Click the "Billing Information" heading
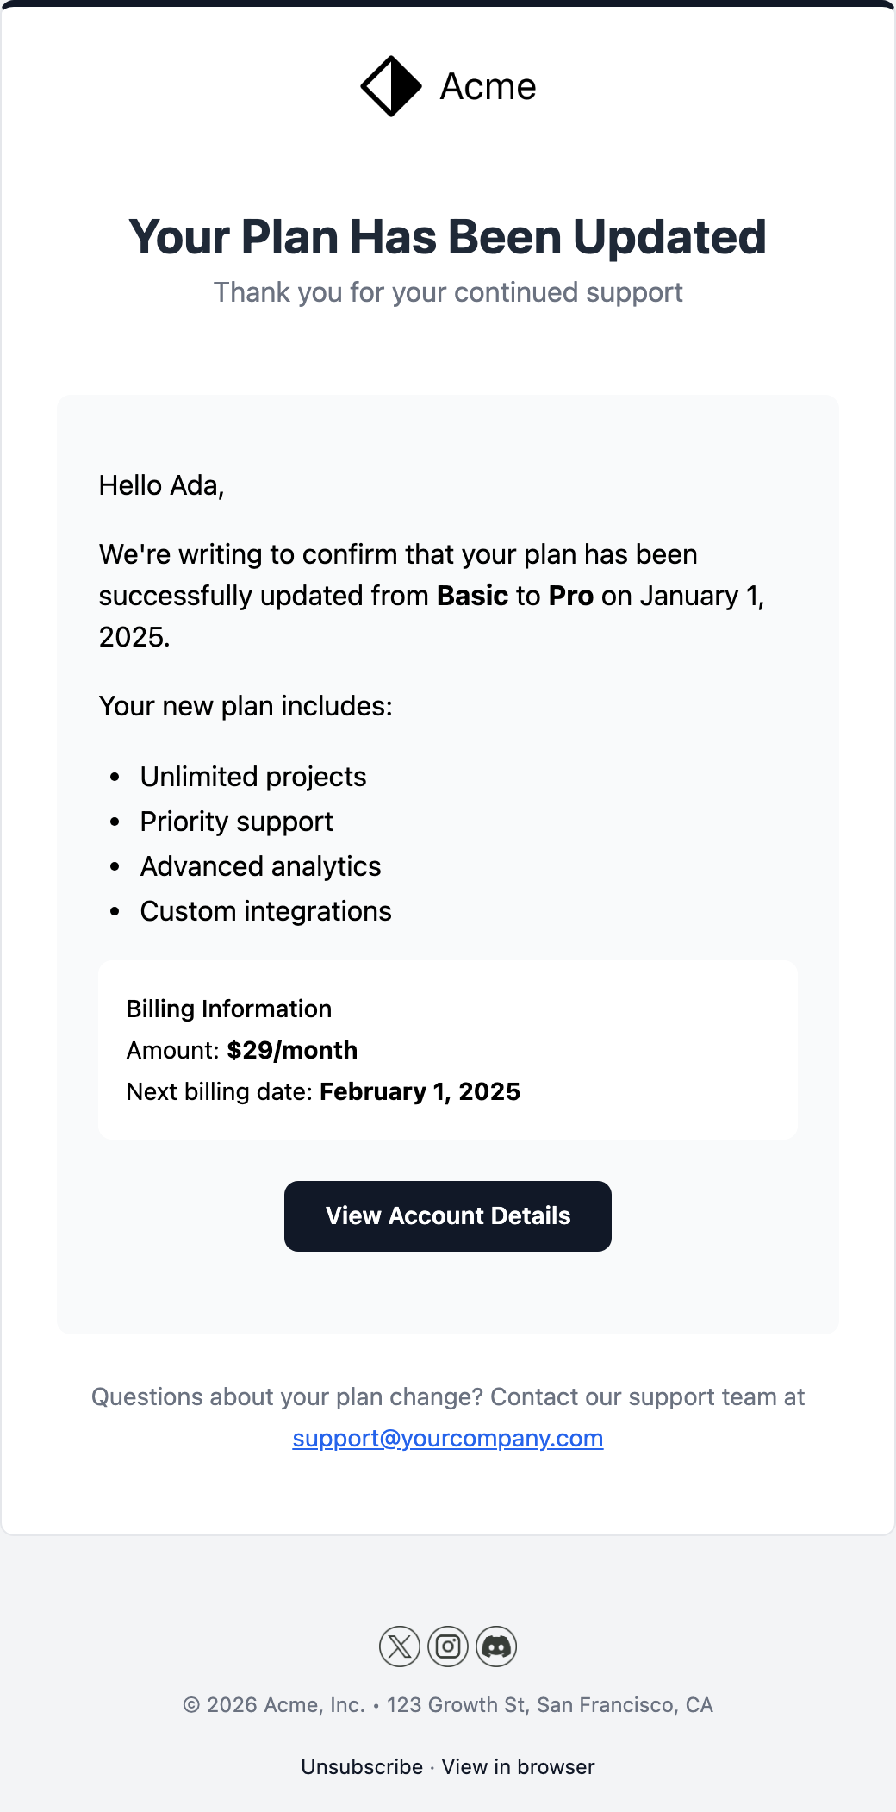896x1812 pixels. click(x=229, y=1009)
